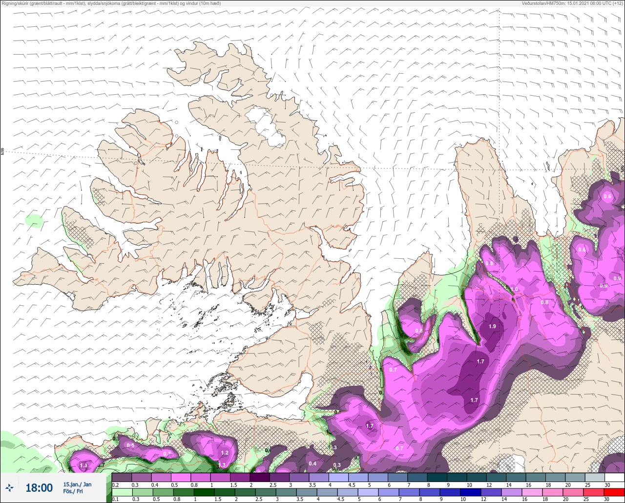Image resolution: width=625 pixels, height=503 pixels.
Task: Click the 'Veðurstofan/HM750m: 15.01.2021 06:00 UTC' model run text
Action: pos(567,3)
